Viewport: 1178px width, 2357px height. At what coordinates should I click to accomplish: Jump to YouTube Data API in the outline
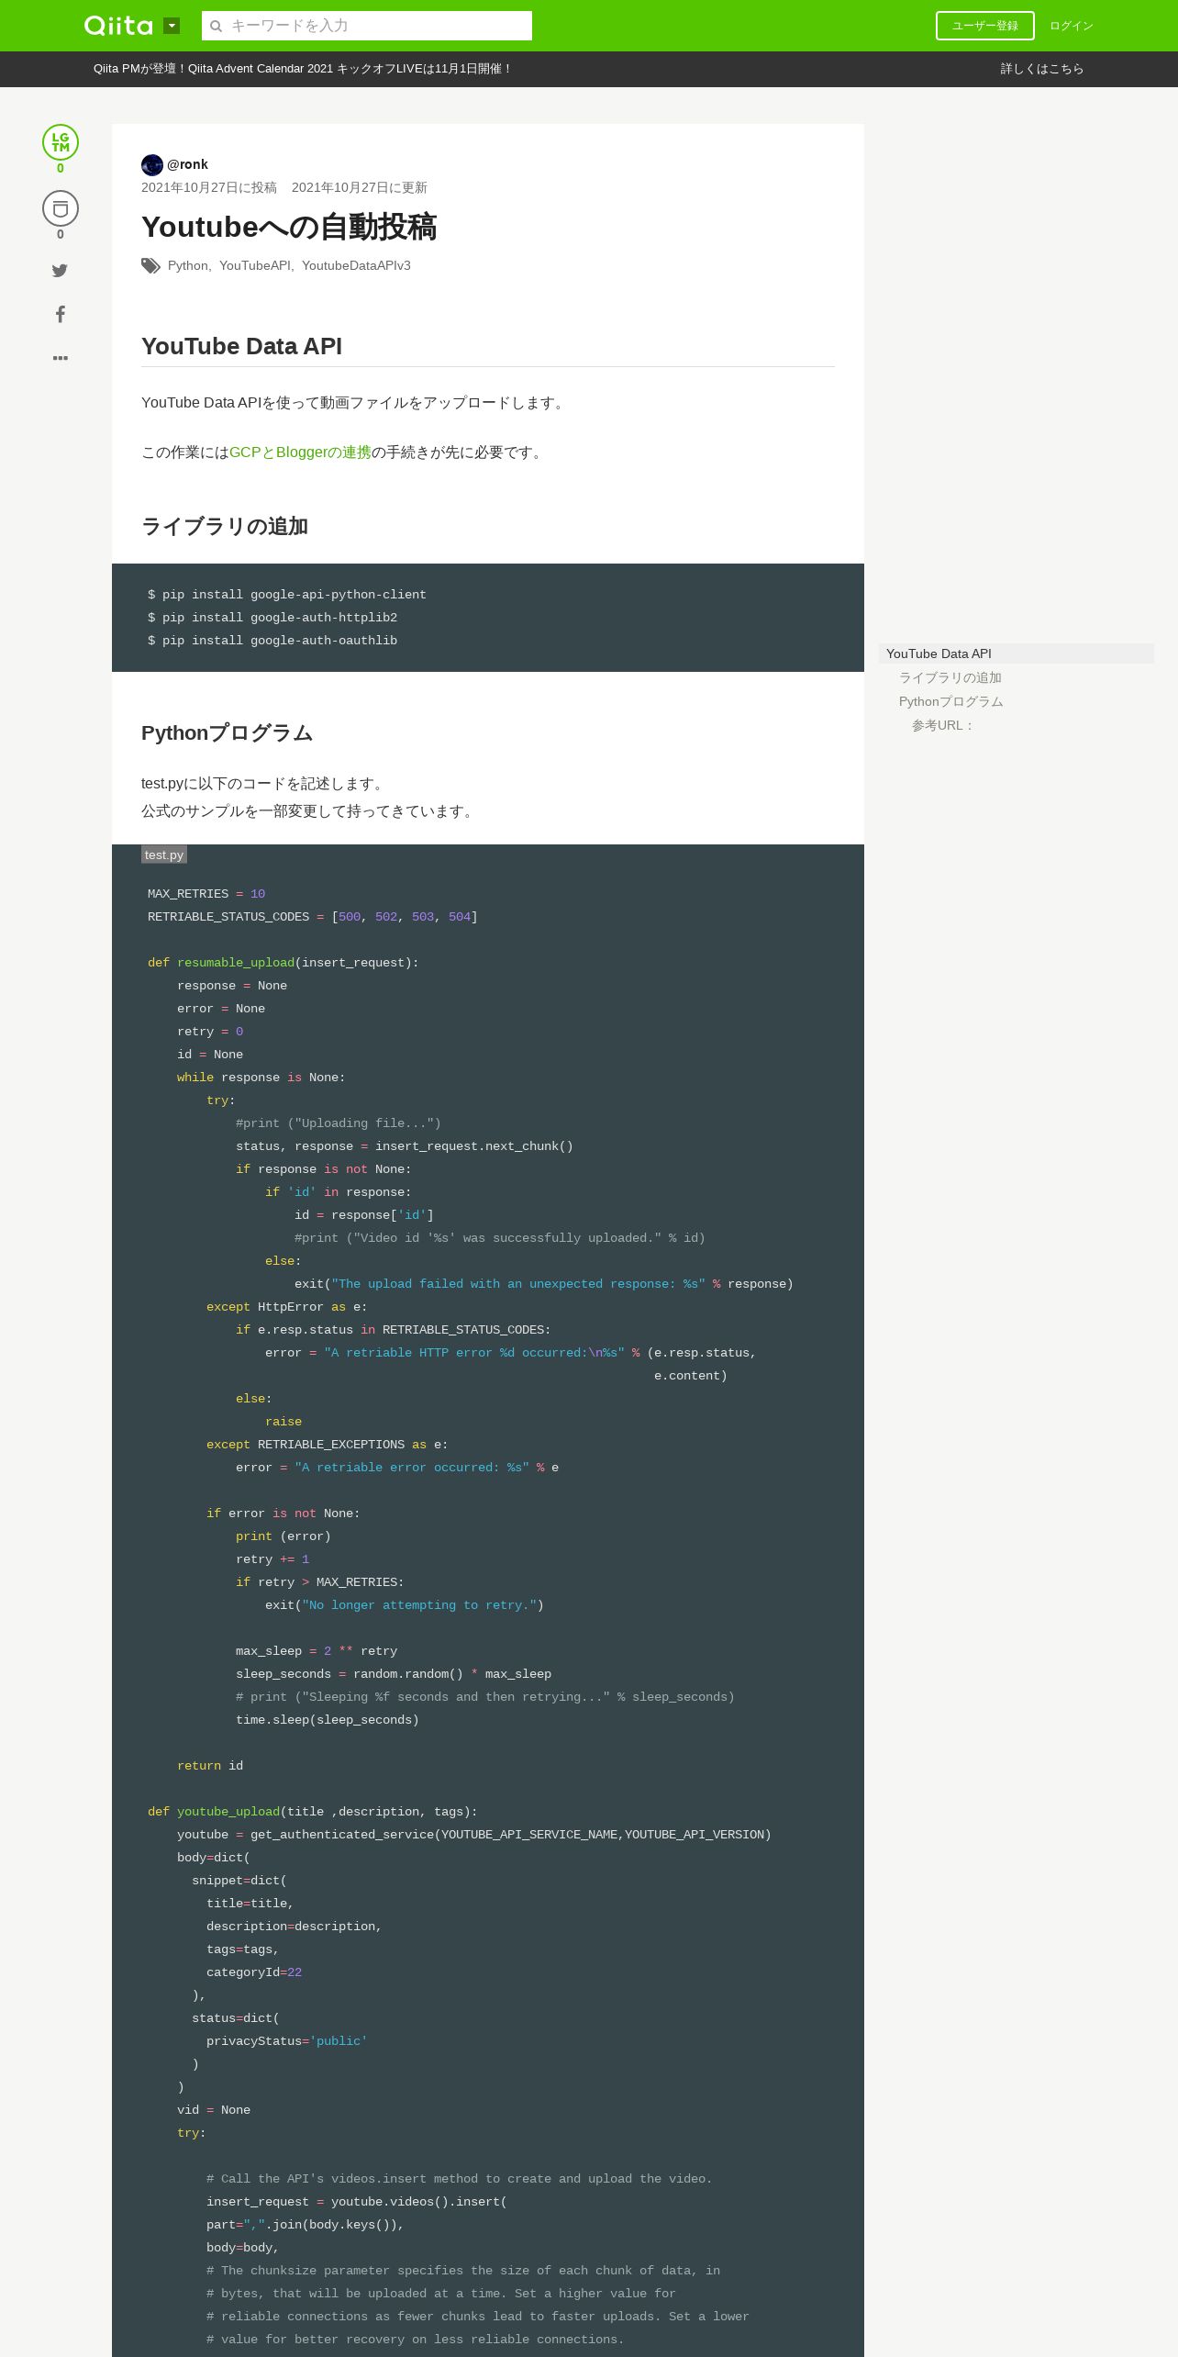pyautogui.click(x=1017, y=653)
